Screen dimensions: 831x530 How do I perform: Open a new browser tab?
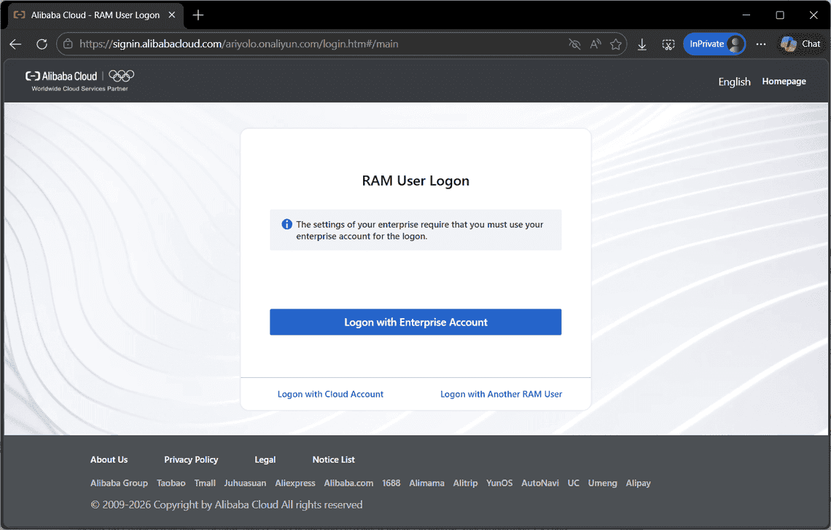[x=200, y=15]
